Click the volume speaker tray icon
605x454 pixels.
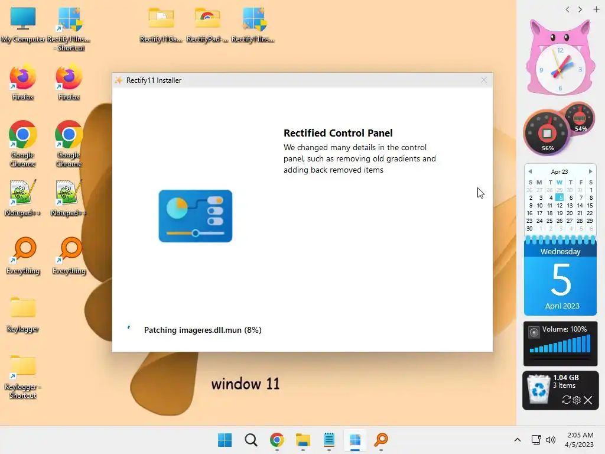click(551, 440)
